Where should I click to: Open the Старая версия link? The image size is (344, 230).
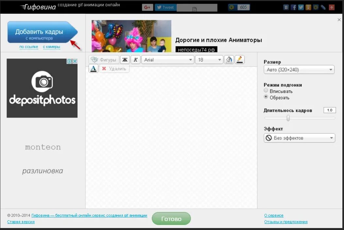click(21, 222)
